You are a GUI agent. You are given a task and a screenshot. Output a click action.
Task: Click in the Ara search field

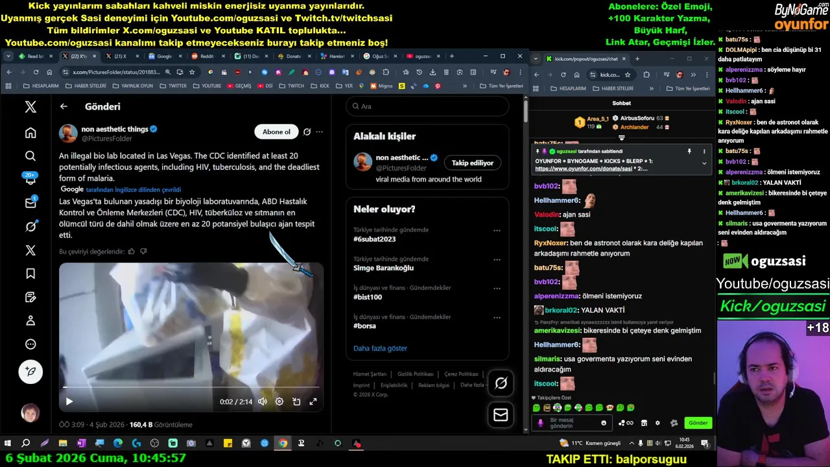[x=427, y=106]
